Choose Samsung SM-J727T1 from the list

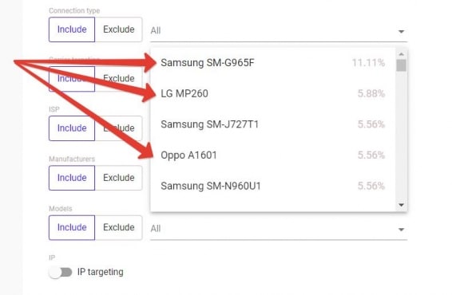tap(272, 124)
